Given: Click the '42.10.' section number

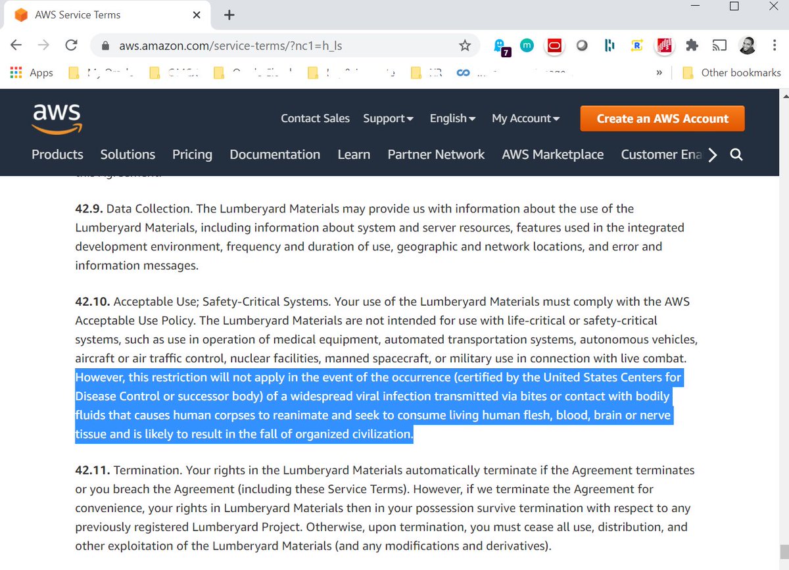Looking at the screenshot, I should (x=93, y=302).
